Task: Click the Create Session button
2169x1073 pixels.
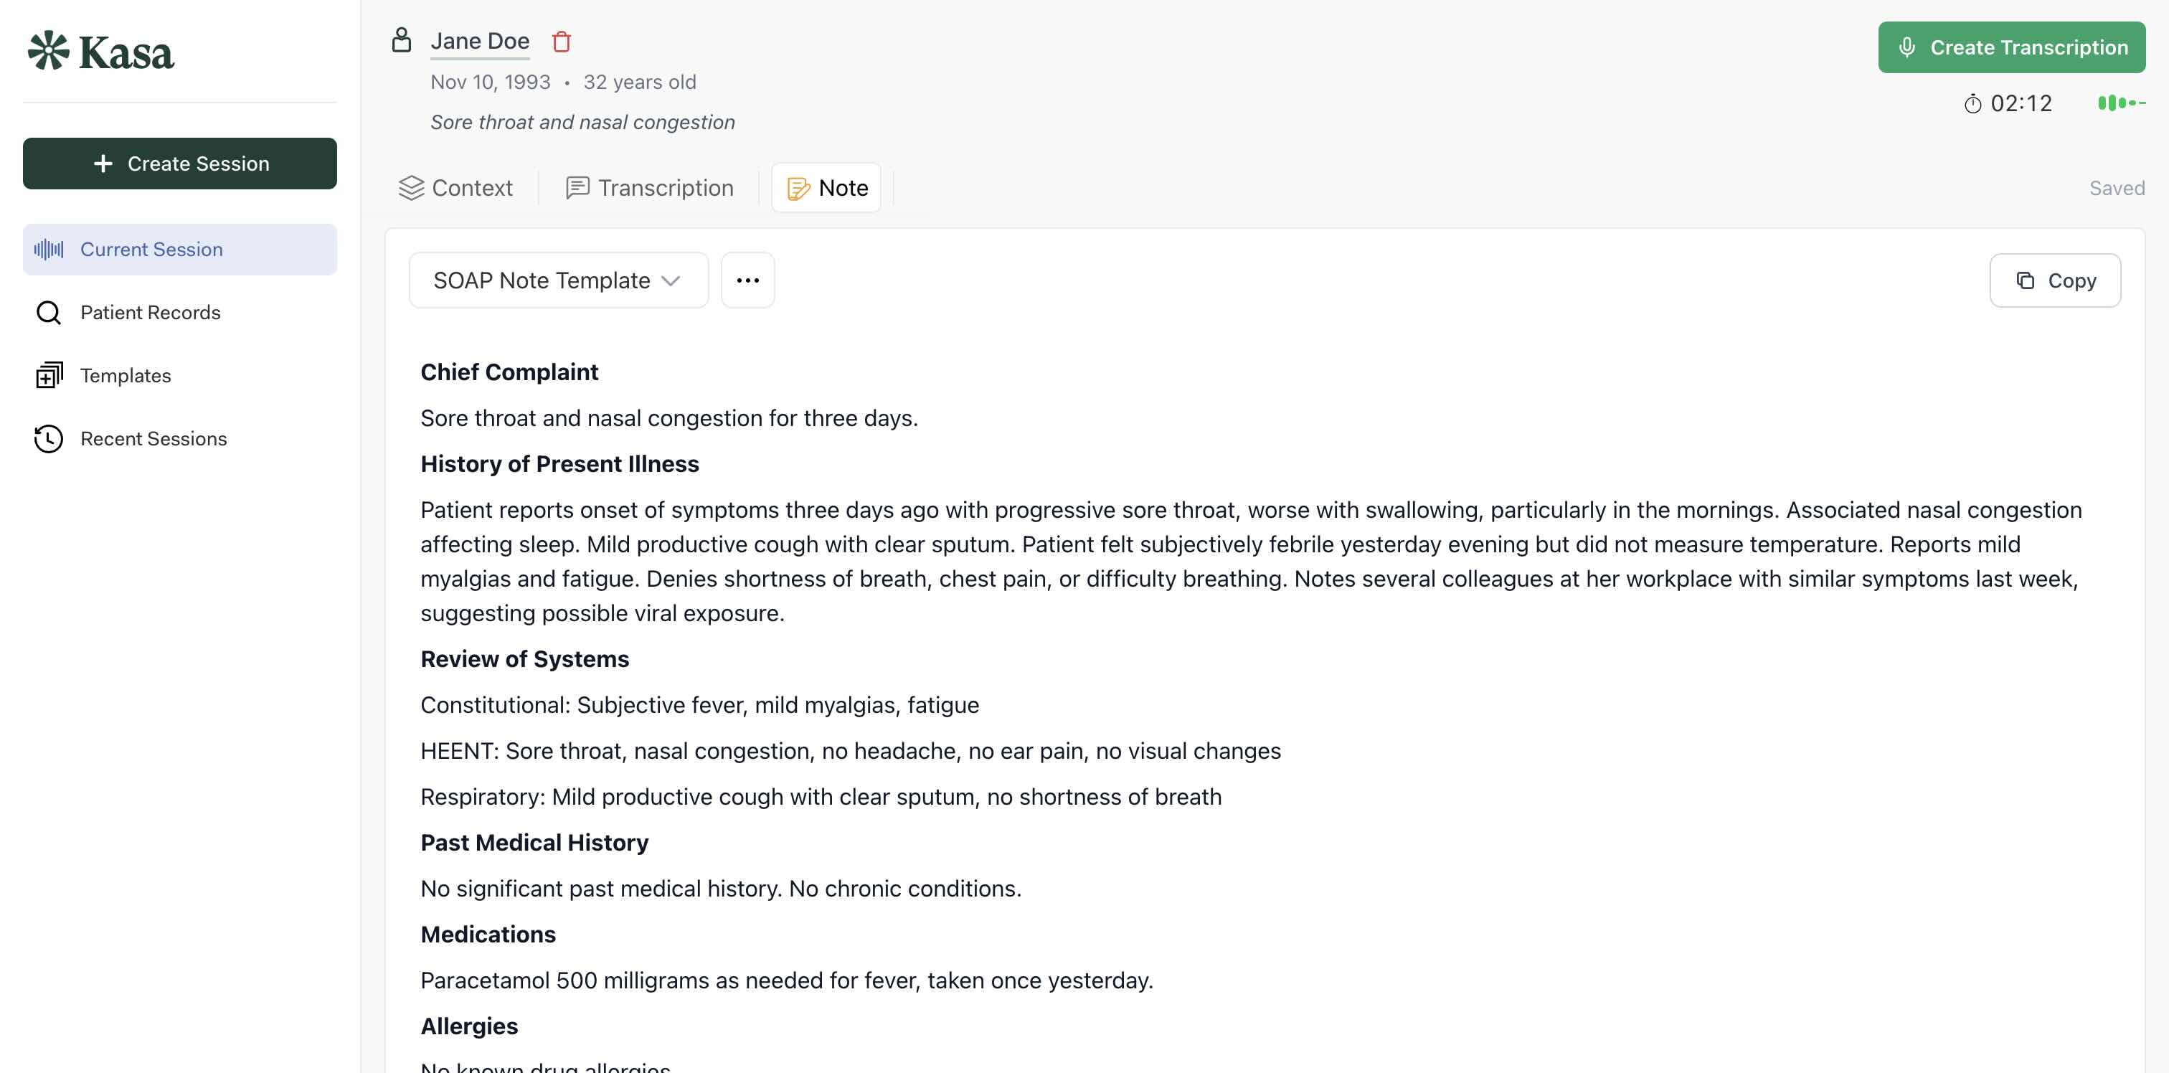Action: [x=179, y=163]
